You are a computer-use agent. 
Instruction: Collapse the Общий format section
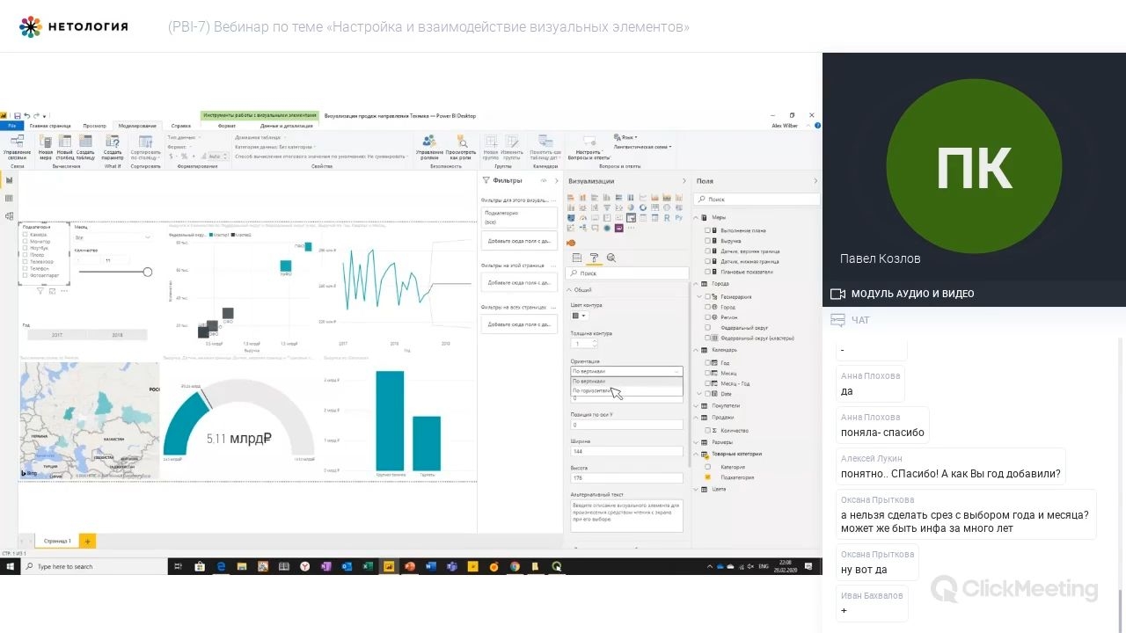(x=569, y=289)
